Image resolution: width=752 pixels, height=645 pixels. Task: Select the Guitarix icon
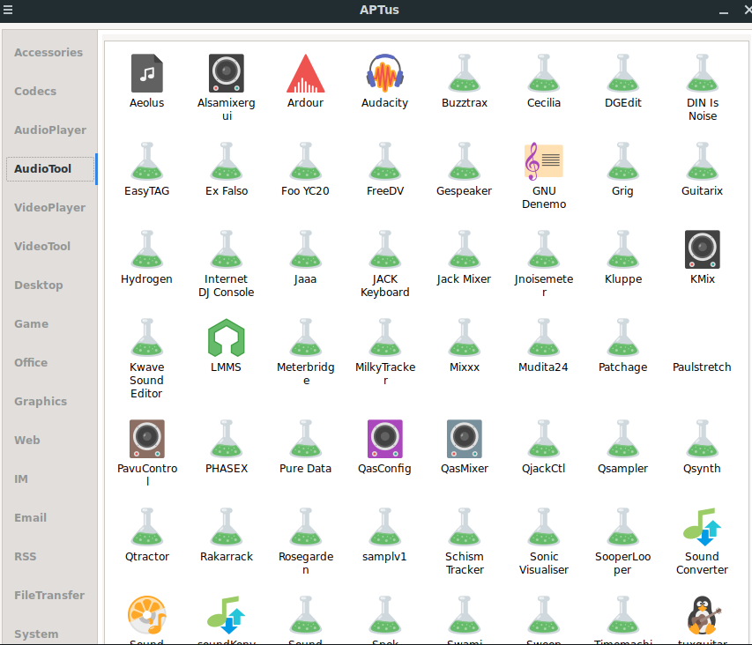click(x=702, y=161)
